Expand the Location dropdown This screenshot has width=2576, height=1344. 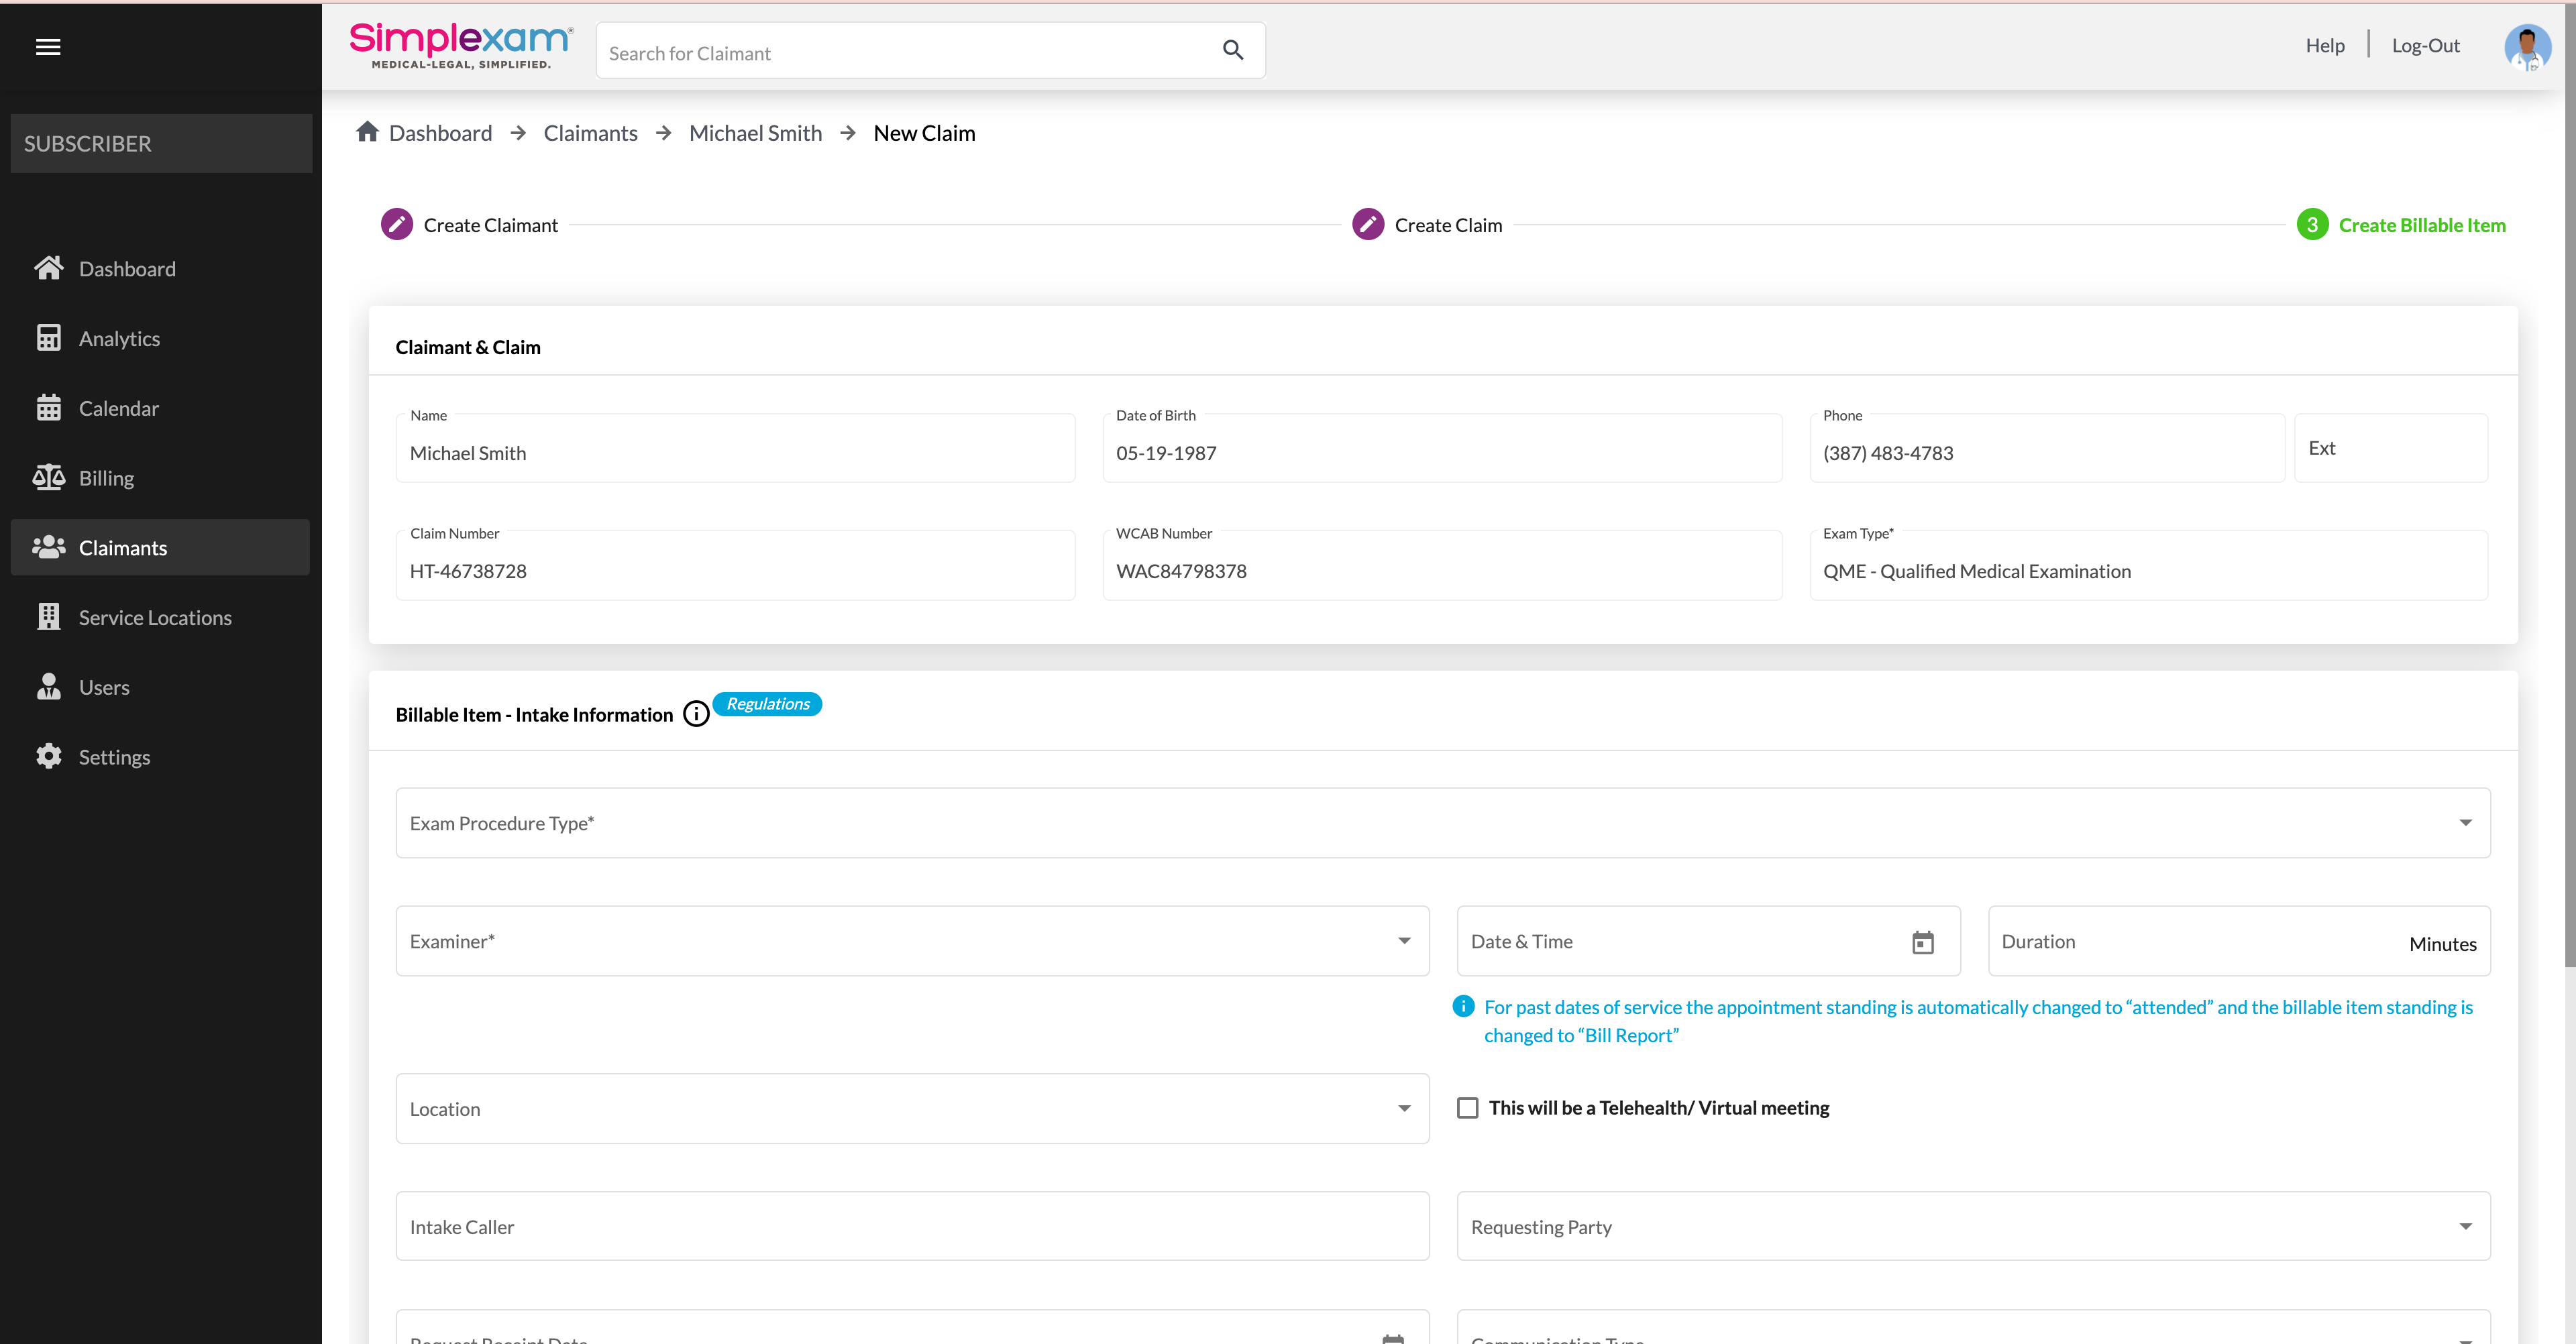1404,1109
